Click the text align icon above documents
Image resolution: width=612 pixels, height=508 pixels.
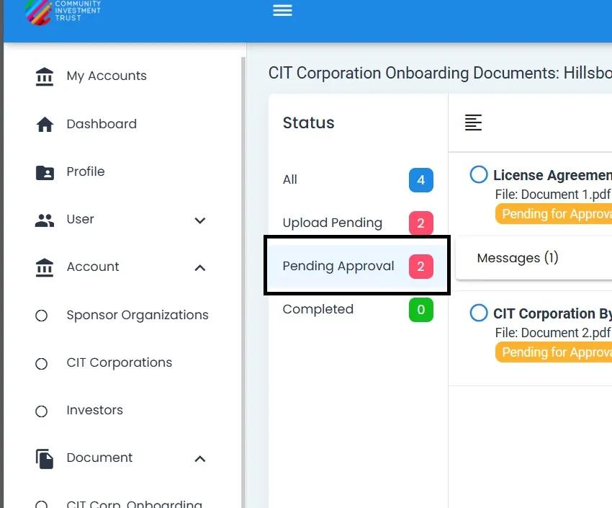click(473, 122)
